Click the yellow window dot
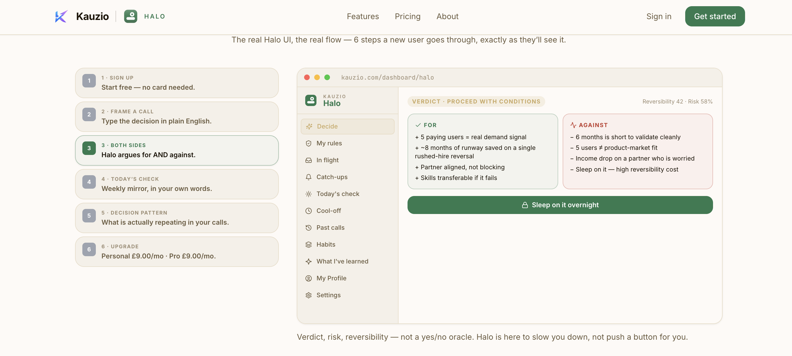Viewport: 792px width, 356px height. 317,78
